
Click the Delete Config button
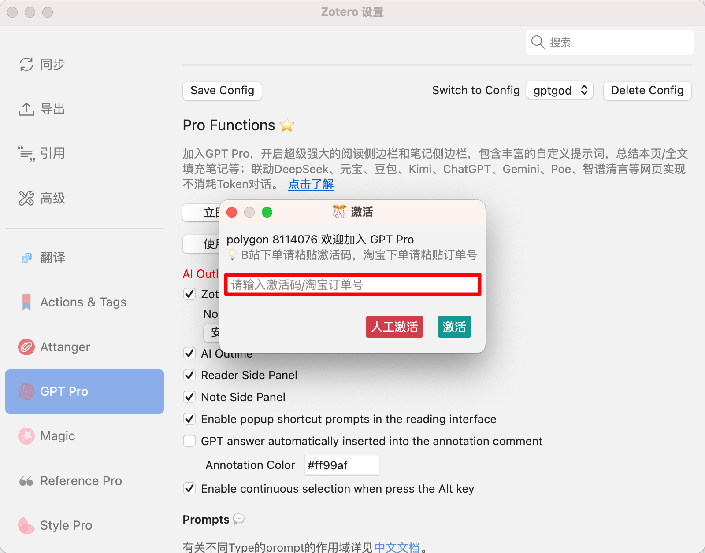[647, 91]
